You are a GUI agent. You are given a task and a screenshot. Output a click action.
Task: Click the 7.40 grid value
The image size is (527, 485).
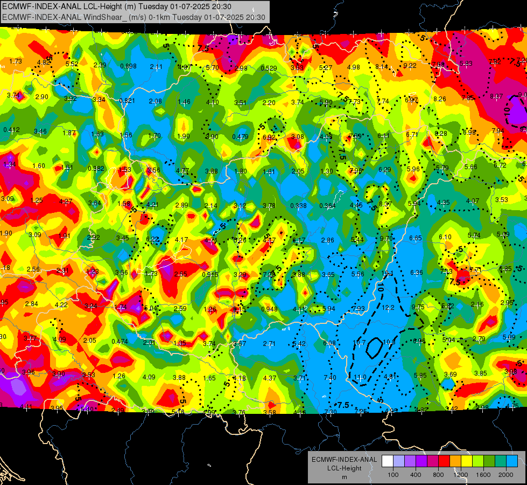pos(330,378)
